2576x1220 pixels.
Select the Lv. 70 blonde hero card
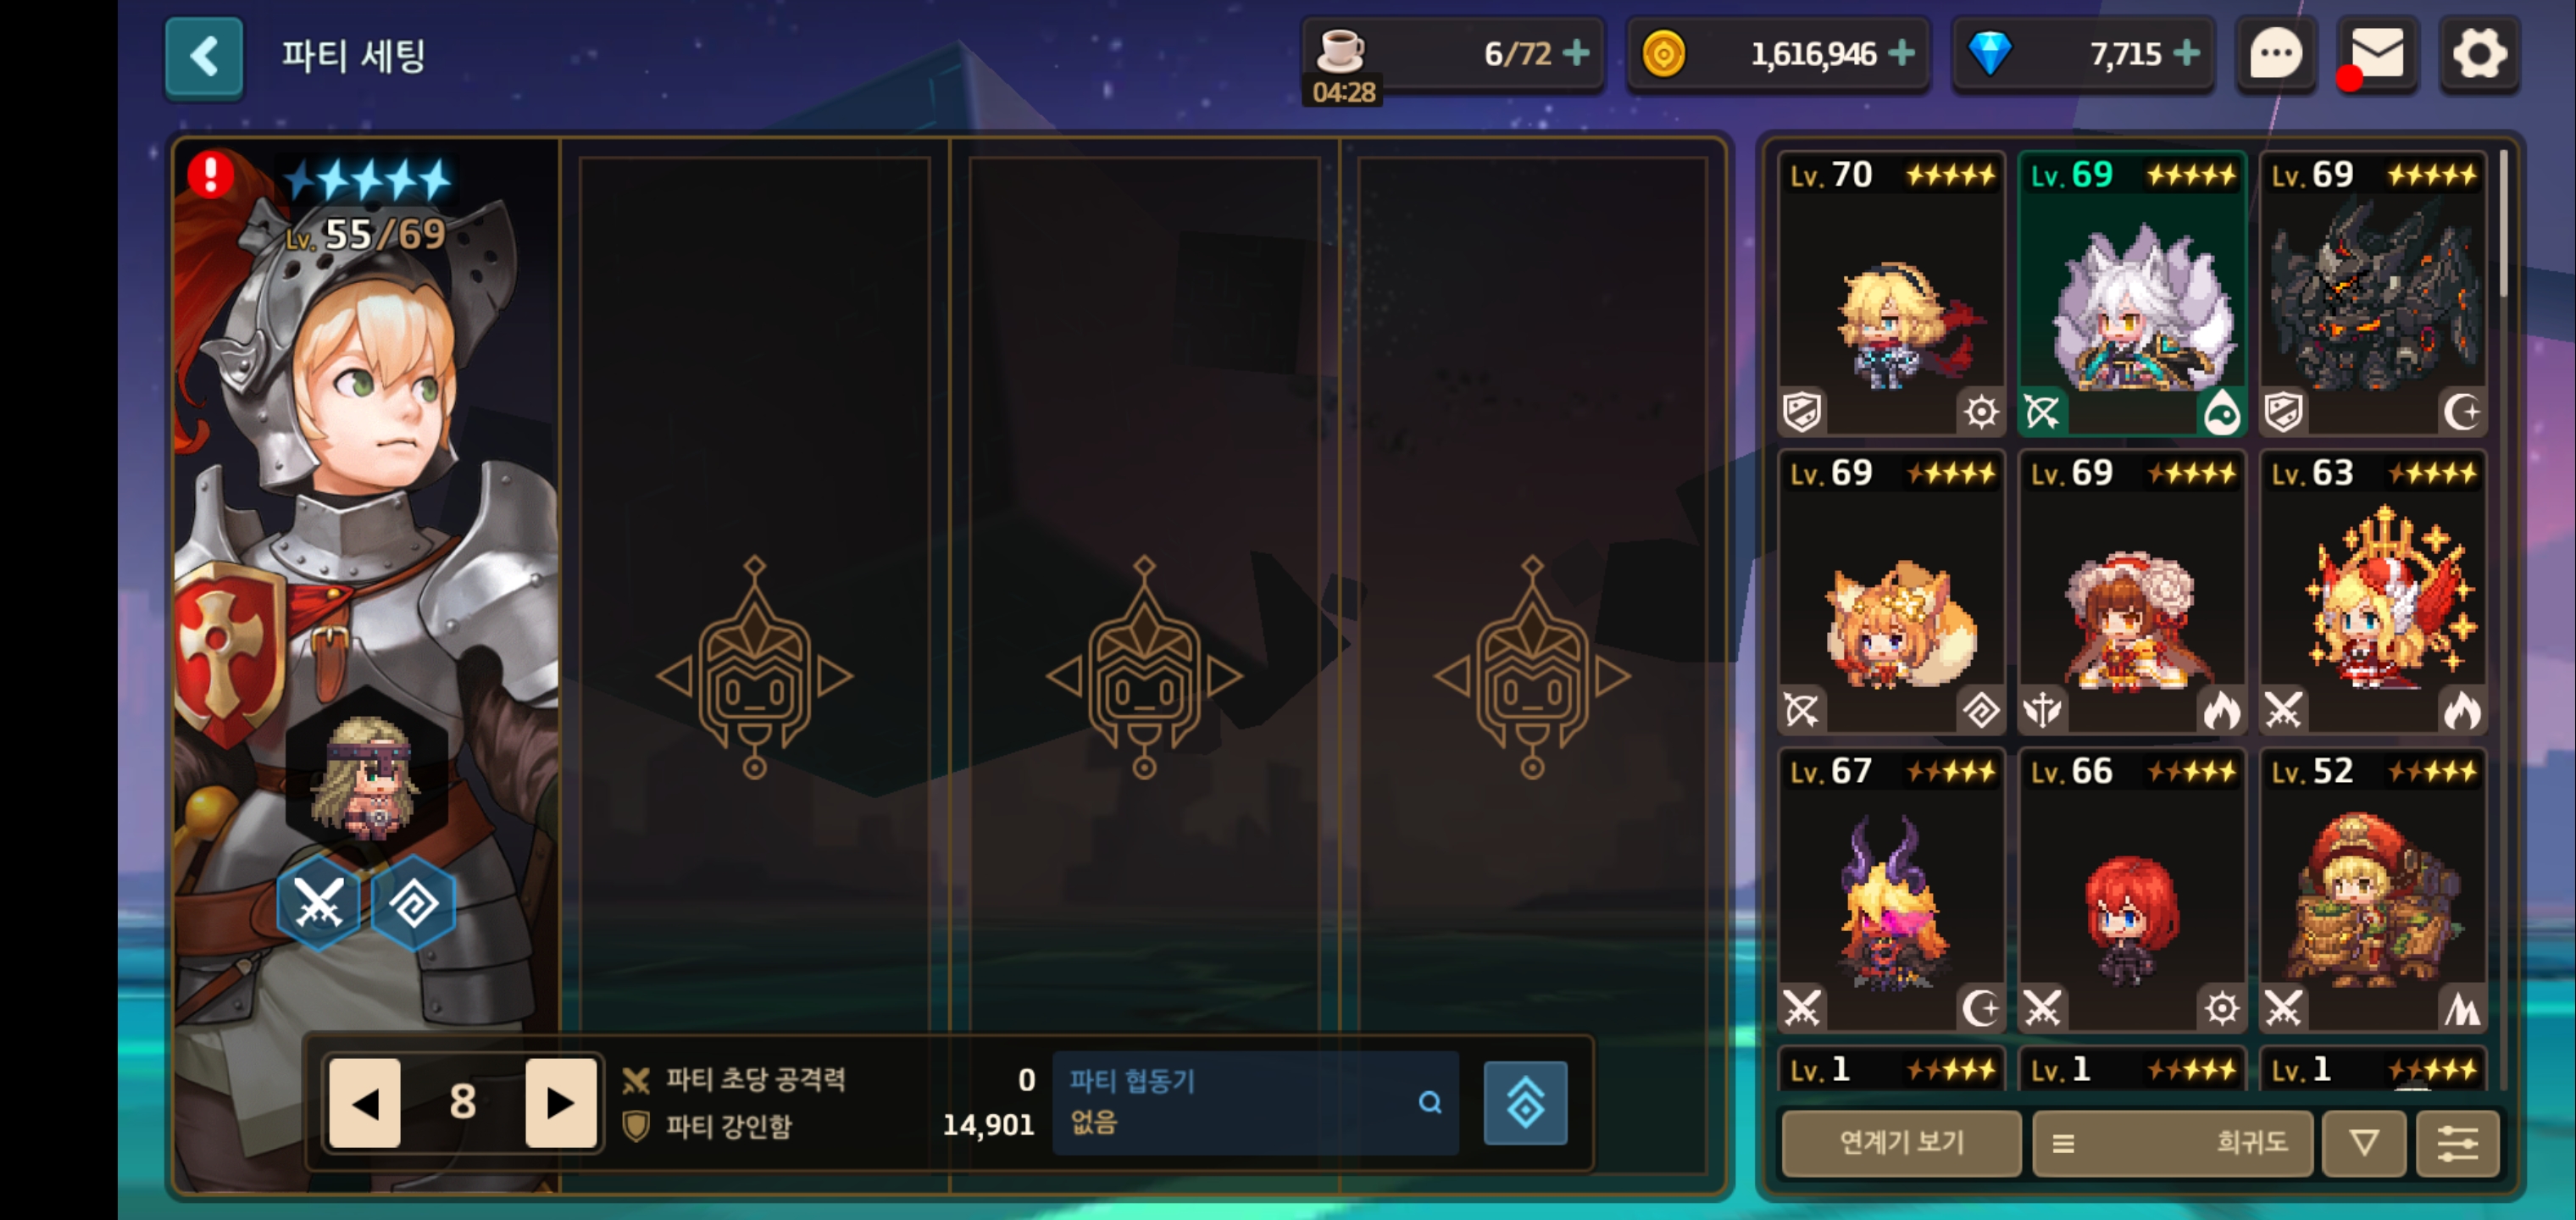point(1892,294)
